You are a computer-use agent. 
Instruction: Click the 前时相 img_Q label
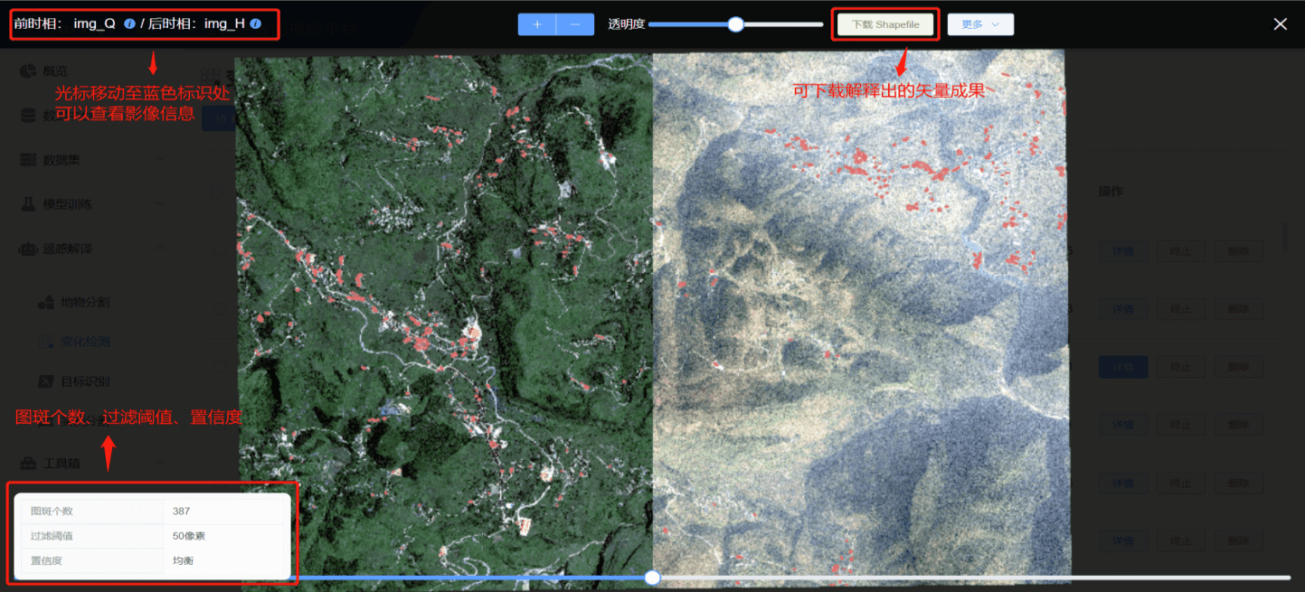click(65, 24)
